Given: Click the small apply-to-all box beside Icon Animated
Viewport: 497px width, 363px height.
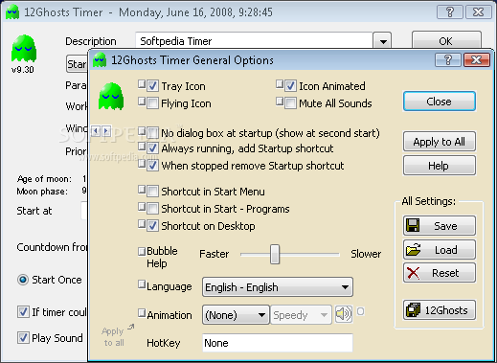Looking at the screenshot, I should (280, 84).
